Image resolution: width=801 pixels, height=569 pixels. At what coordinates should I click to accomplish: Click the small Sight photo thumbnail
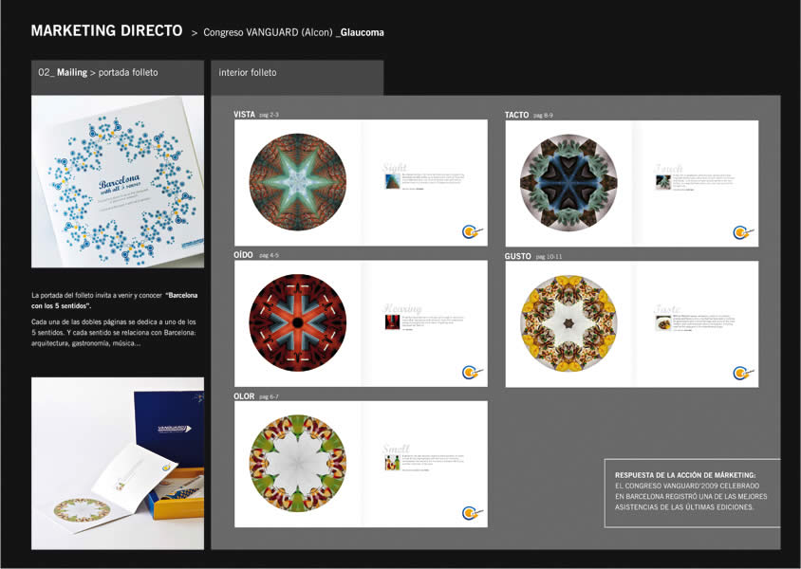point(392,180)
